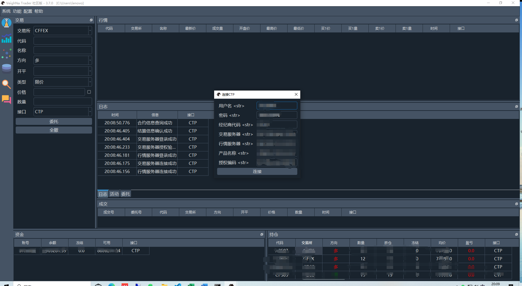Open the chat bubbles forum icon

click(x=6, y=99)
